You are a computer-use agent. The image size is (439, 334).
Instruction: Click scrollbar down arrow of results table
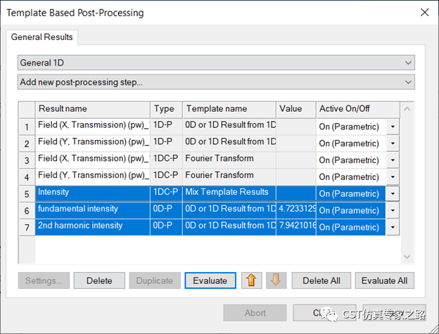point(407,257)
